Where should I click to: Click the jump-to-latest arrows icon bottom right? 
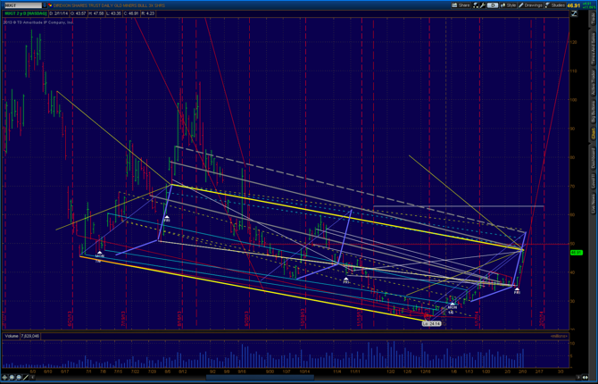coord(585,377)
